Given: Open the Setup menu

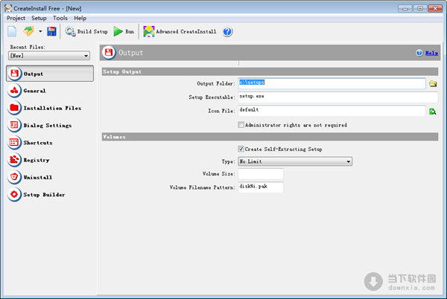Looking at the screenshot, I should click(x=39, y=18).
